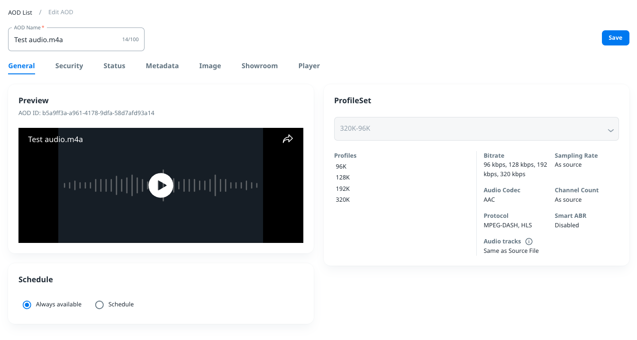Go to the Metadata tab
The height and width of the screenshot is (340, 637).
tap(162, 66)
